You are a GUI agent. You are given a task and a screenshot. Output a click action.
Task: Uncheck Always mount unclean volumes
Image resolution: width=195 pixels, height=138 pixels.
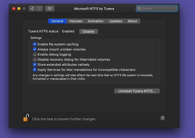35,49
